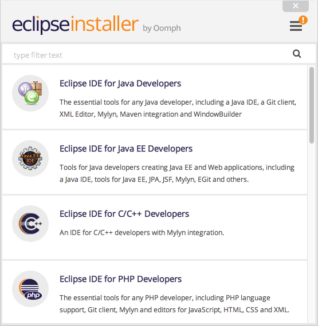The image size is (318, 326).
Task: Close the installer window
Action: [296, 6]
